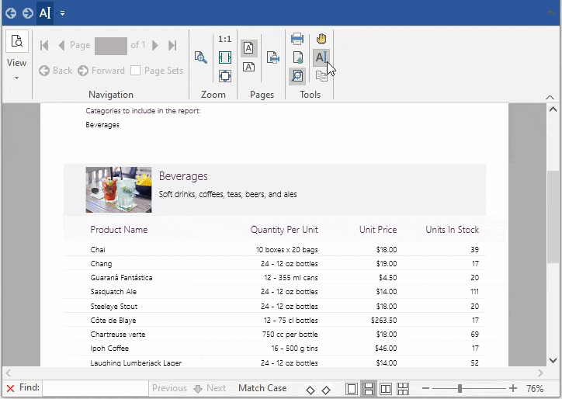Click the Next search result button
562x399 pixels.
click(x=210, y=388)
